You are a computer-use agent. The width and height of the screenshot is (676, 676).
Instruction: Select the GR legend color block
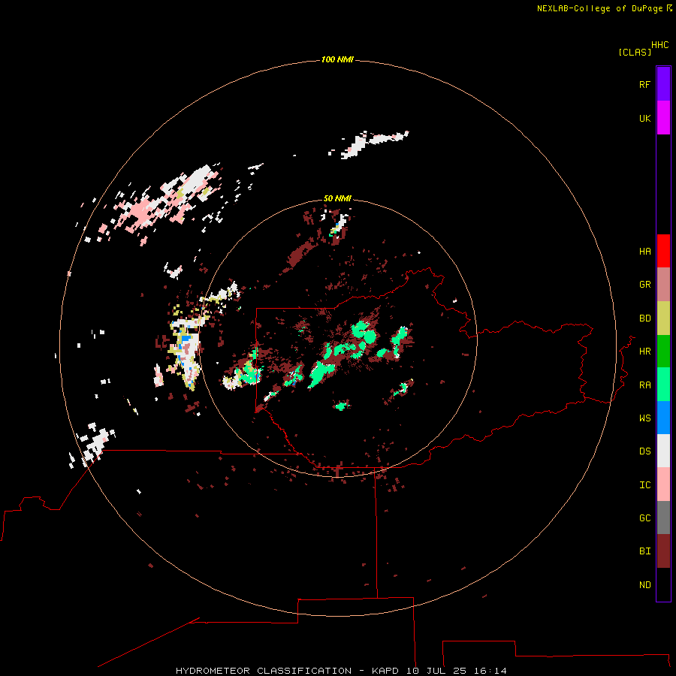coord(663,285)
